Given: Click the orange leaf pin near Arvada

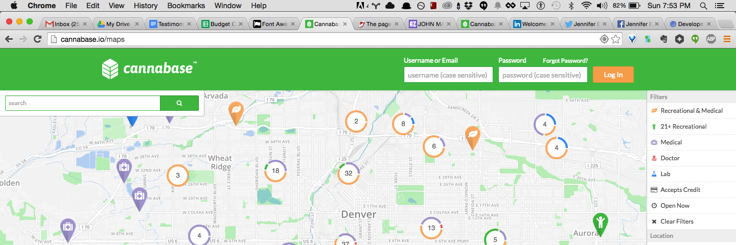Looking at the screenshot, I should point(236,113).
